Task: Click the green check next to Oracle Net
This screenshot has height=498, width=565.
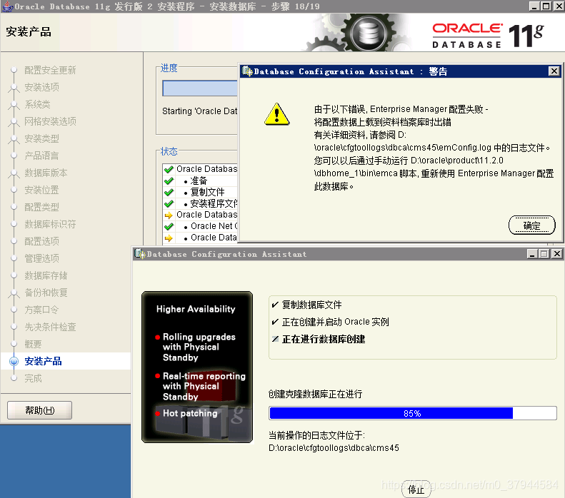Action: click(169, 227)
